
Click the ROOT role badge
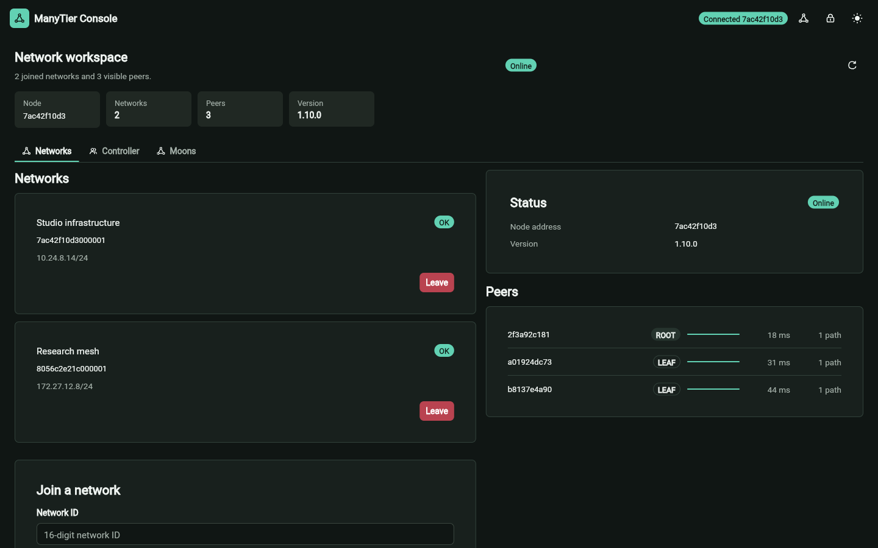click(665, 335)
